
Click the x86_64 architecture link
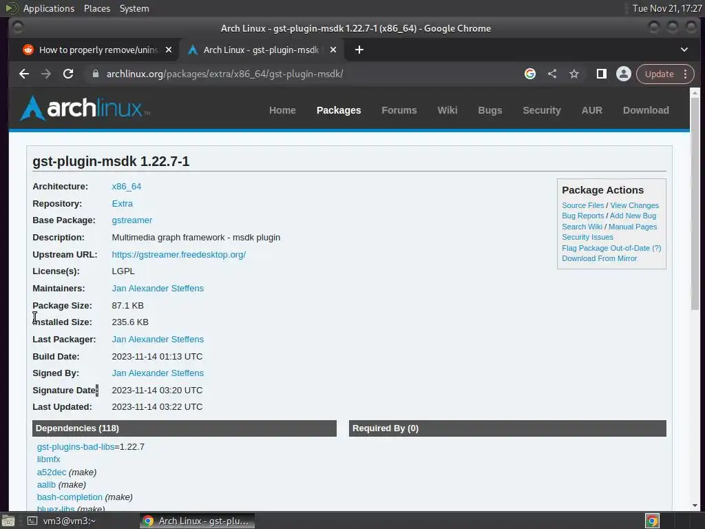[x=127, y=186]
